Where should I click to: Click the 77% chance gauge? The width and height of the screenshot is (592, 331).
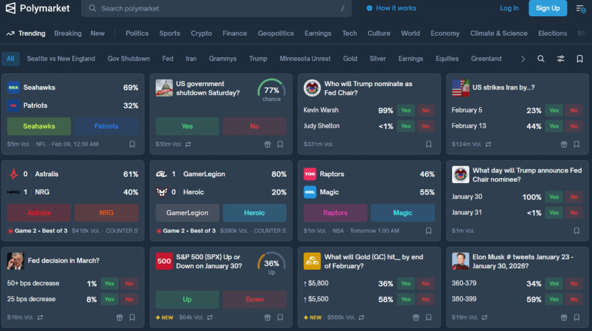[x=272, y=91]
